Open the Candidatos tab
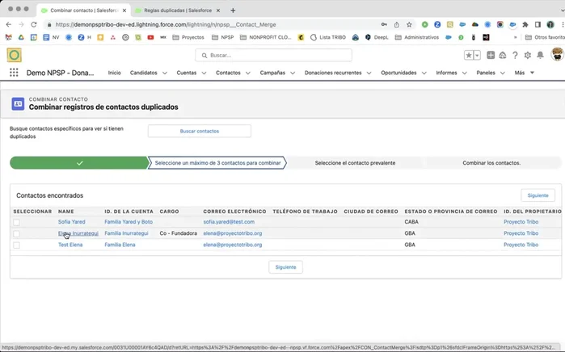The image size is (565, 352). [x=143, y=73]
